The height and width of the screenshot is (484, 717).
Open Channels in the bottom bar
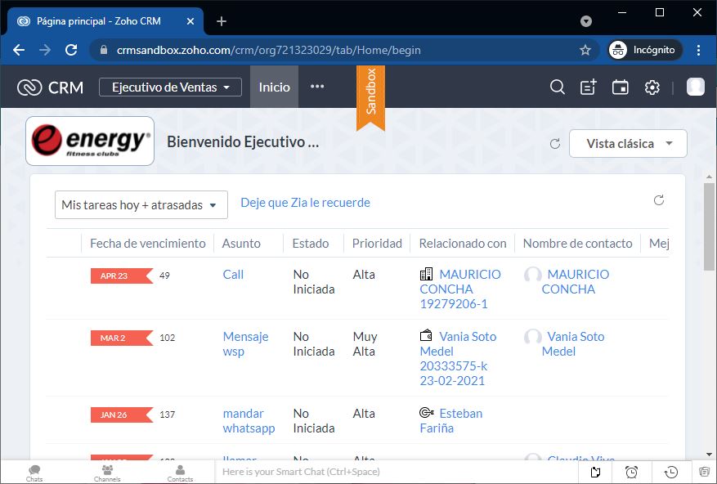[x=107, y=473]
